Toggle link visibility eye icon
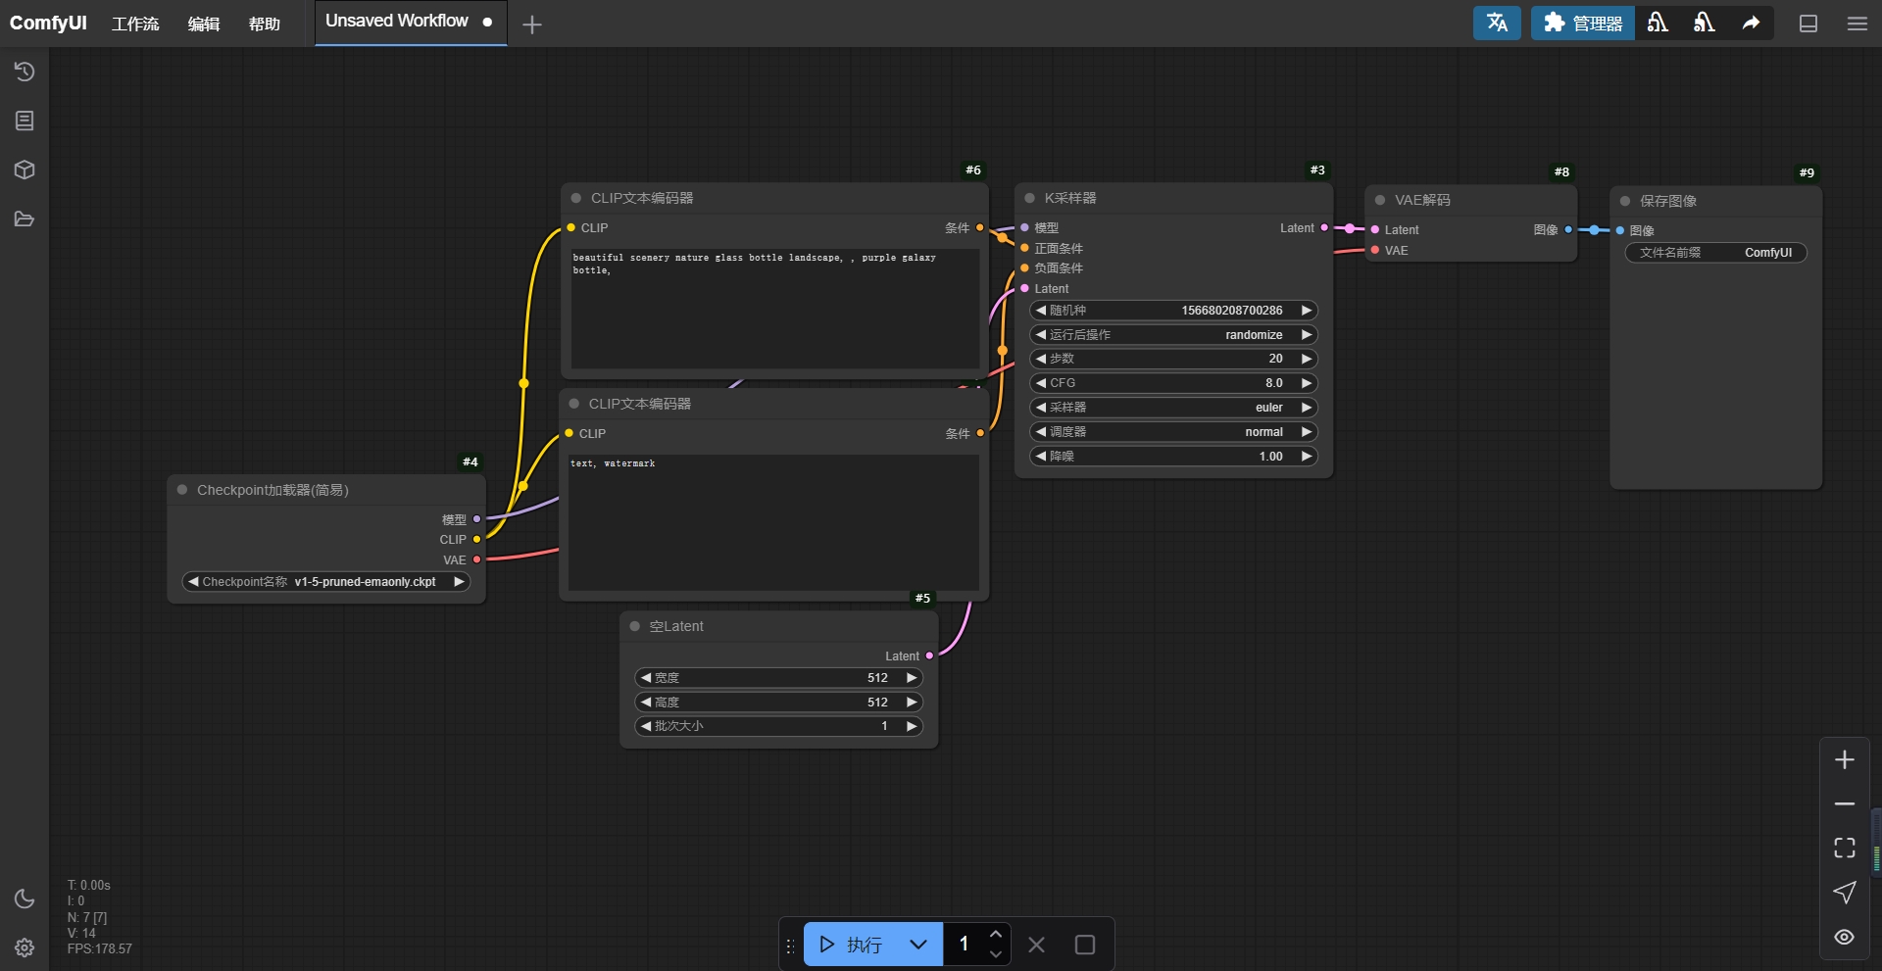 pyautogui.click(x=1844, y=937)
